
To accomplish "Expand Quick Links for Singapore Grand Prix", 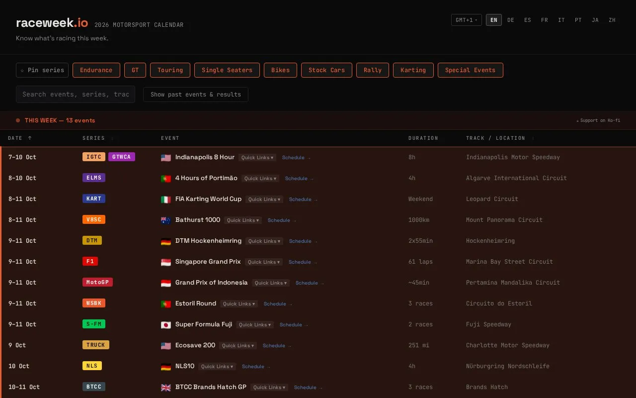I will (264, 262).
